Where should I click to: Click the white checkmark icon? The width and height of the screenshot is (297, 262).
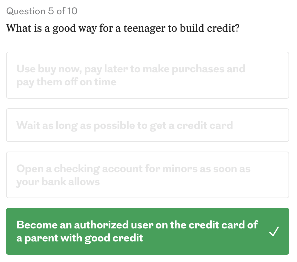[274, 231]
